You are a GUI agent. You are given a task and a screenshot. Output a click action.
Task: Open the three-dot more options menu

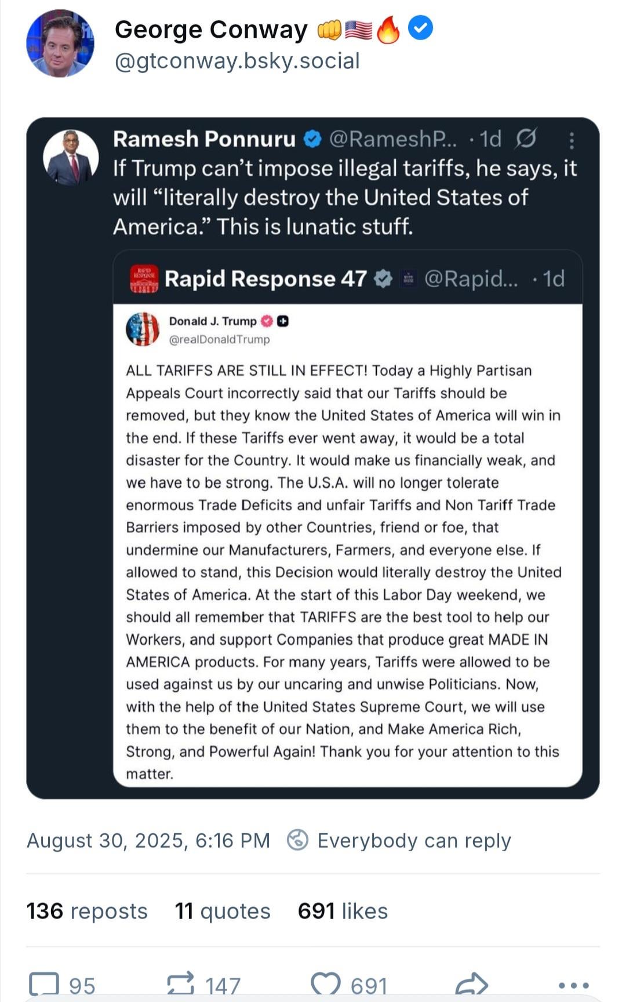tap(574, 985)
